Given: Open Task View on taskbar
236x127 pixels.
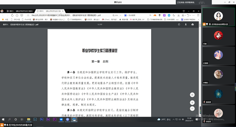Looking at the screenshot, I should pos(22,119).
